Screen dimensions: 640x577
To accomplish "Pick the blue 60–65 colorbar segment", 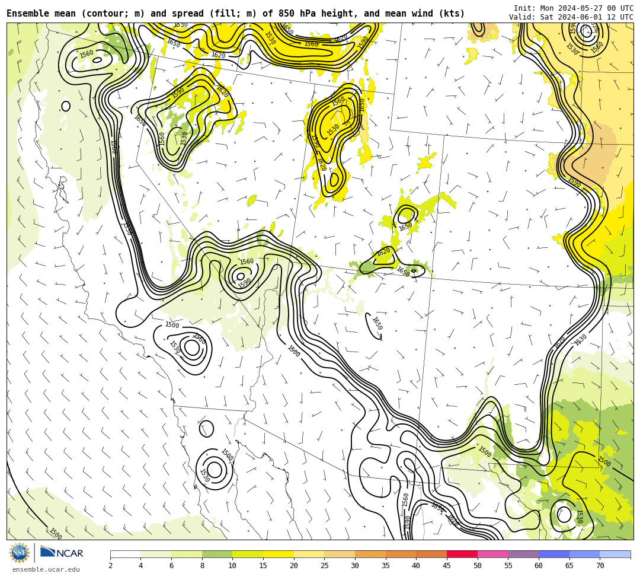I will pos(554,554).
